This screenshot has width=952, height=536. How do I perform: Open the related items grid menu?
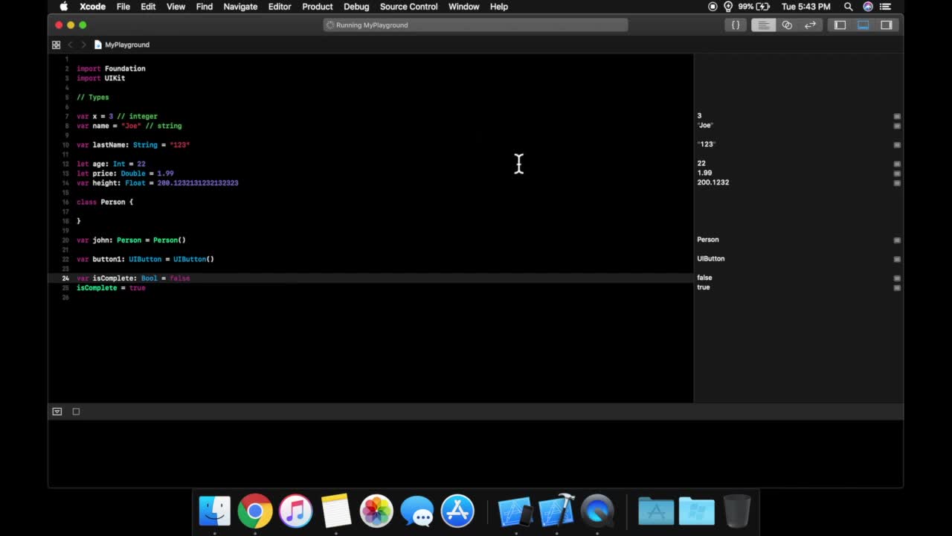(56, 45)
